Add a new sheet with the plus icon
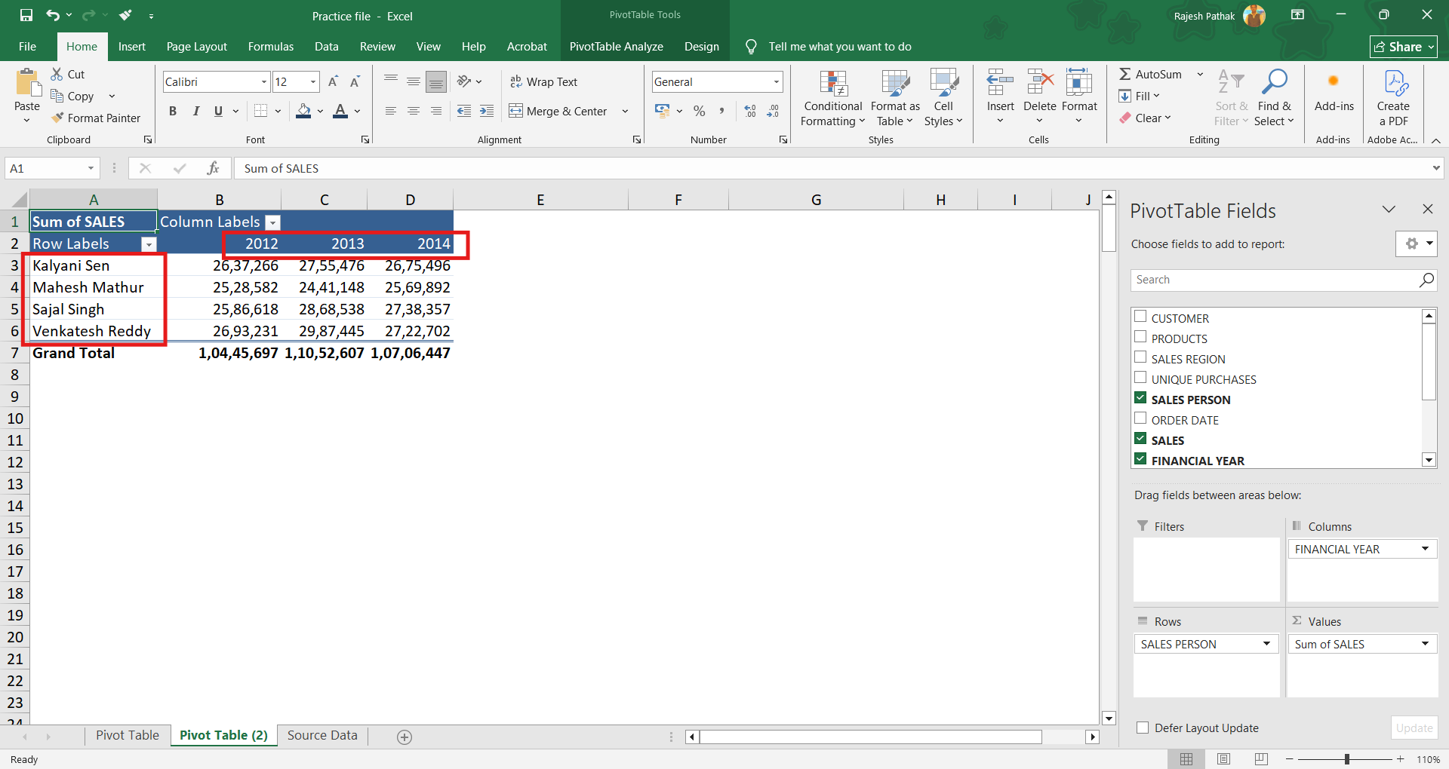 405,737
